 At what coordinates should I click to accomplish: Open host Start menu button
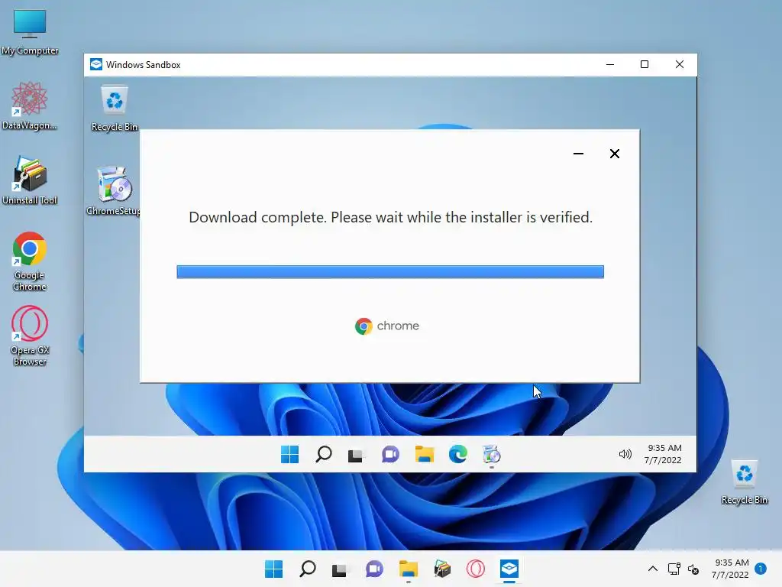click(273, 569)
